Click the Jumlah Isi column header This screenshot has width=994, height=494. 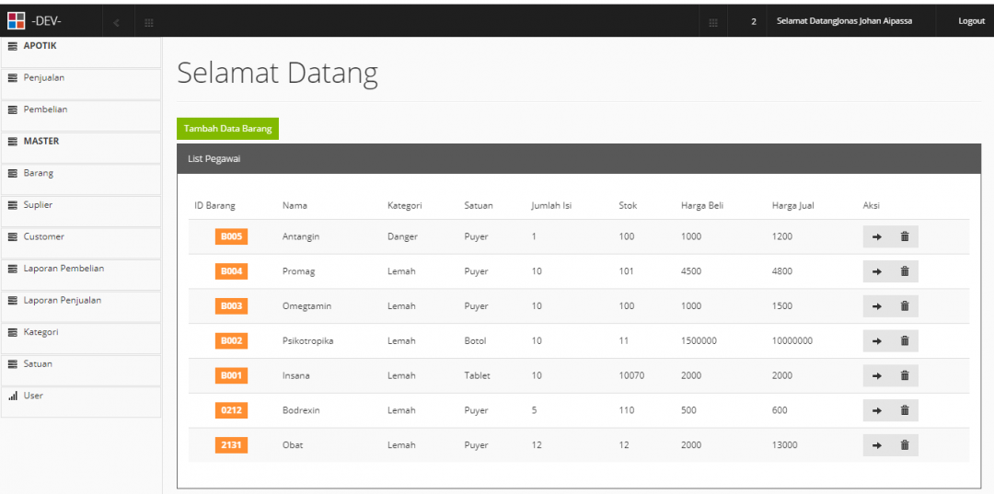(x=551, y=206)
